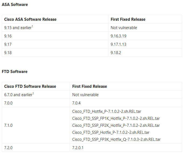Click Cisco_FTD_SSP_FP3K_Hotfix_Q-7.1.0.3-2 file name

click(x=116, y=139)
